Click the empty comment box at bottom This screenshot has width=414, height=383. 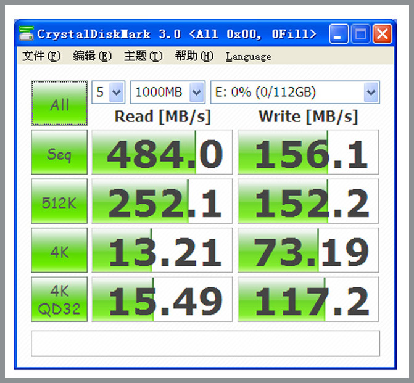point(205,344)
